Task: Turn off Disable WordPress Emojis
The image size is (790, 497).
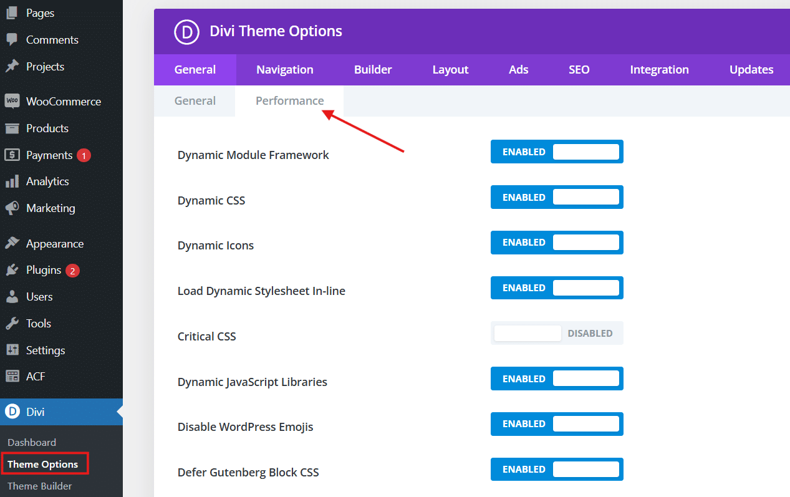Action: (557, 423)
